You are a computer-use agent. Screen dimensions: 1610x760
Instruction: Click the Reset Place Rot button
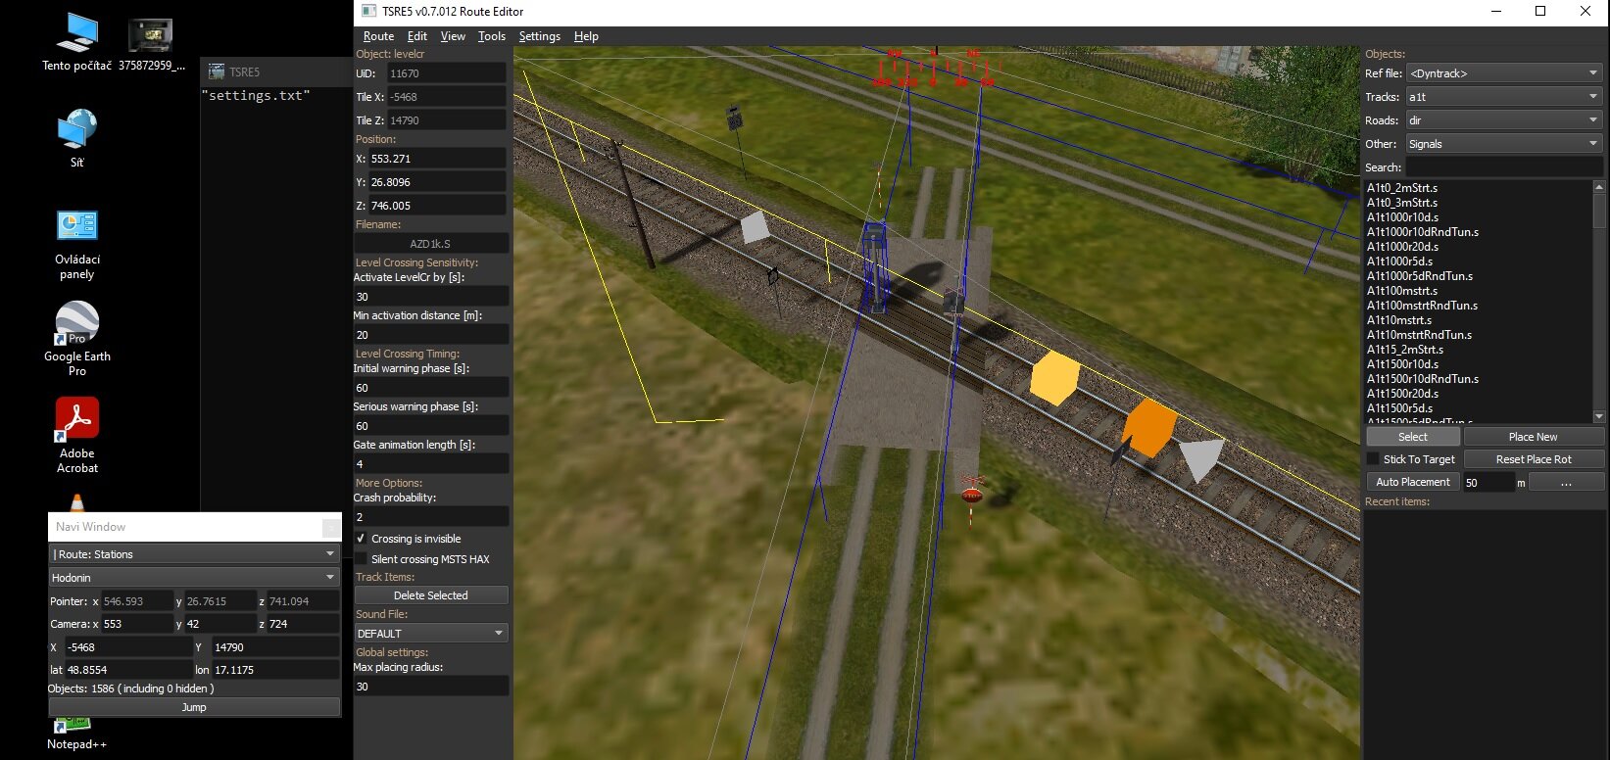pyautogui.click(x=1534, y=459)
